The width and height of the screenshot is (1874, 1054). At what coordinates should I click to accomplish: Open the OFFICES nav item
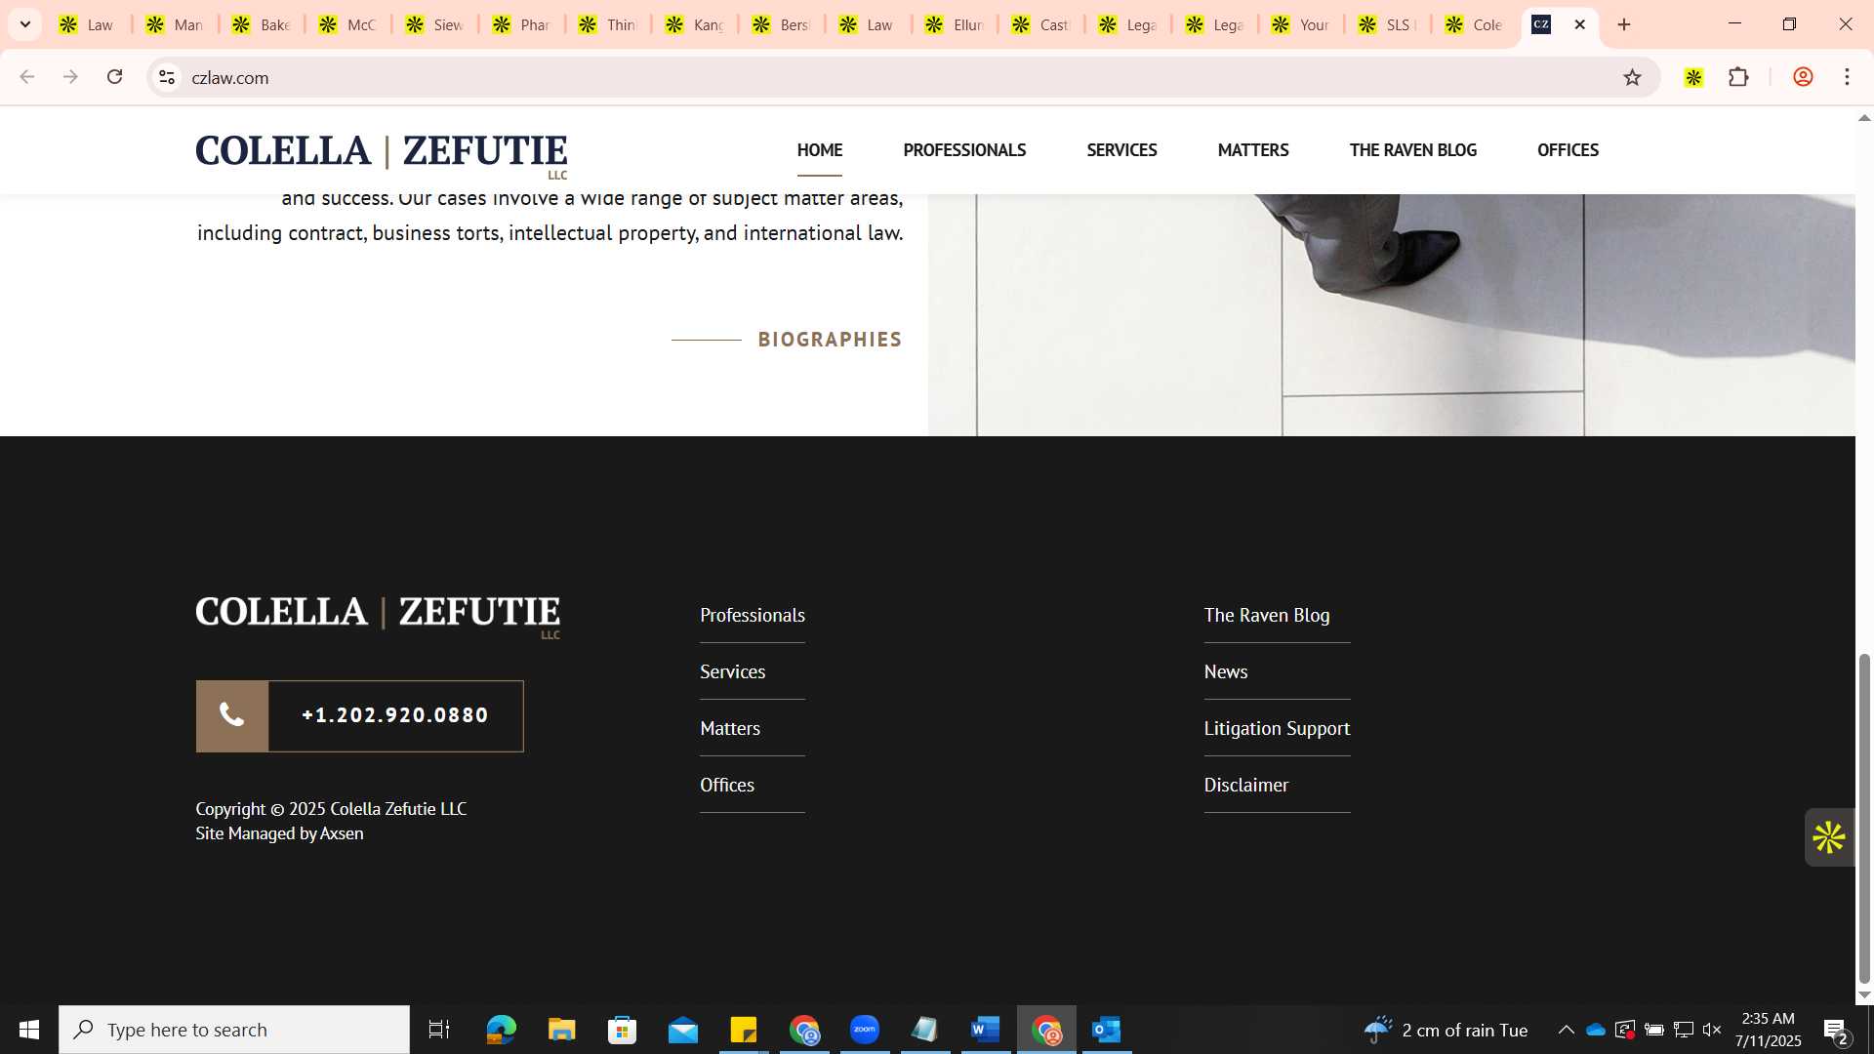coord(1568,150)
